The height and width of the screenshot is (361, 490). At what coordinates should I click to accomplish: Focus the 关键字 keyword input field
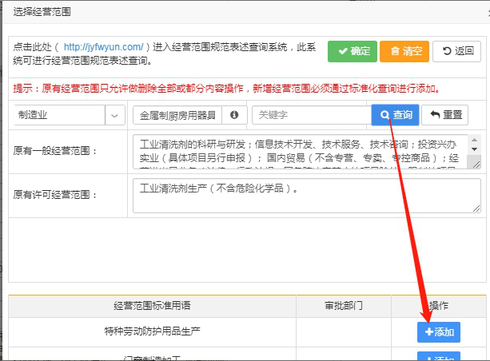click(x=310, y=115)
